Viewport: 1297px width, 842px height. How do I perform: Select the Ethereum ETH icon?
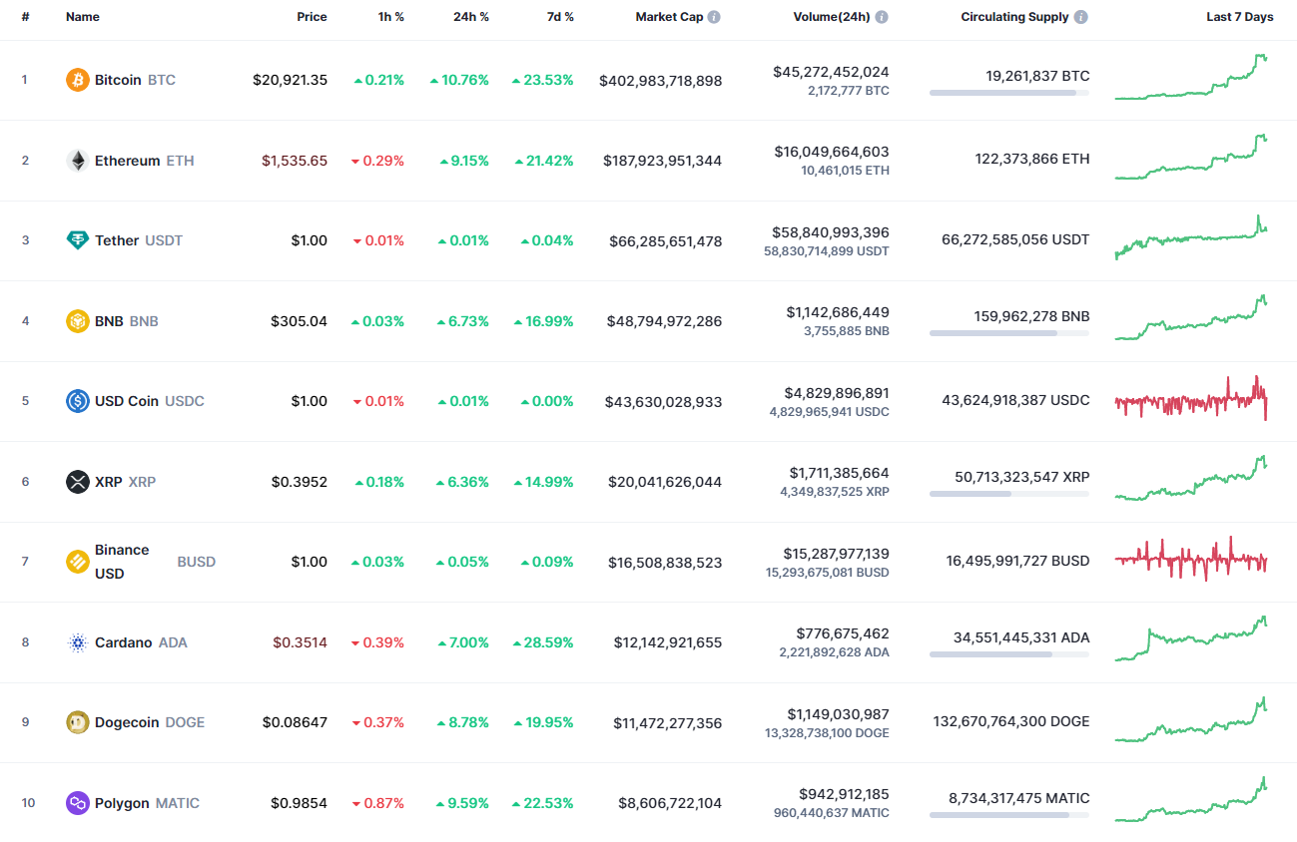pos(77,160)
